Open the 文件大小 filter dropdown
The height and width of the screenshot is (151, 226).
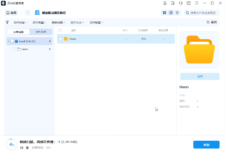(77, 22)
